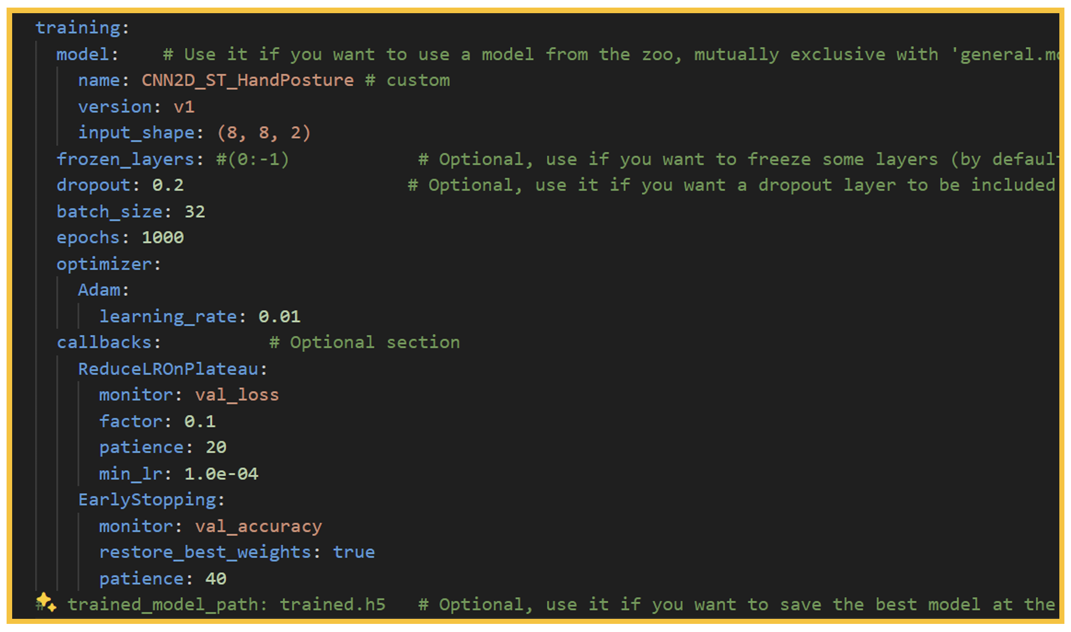Viewport: 1071px width, 632px height.
Task: Select the model name CNN2D_ST_HandPosture
Action: coord(247,80)
